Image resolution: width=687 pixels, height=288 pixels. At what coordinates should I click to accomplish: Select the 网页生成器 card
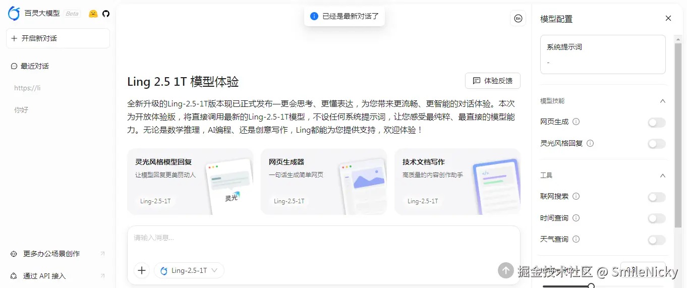[324, 182]
